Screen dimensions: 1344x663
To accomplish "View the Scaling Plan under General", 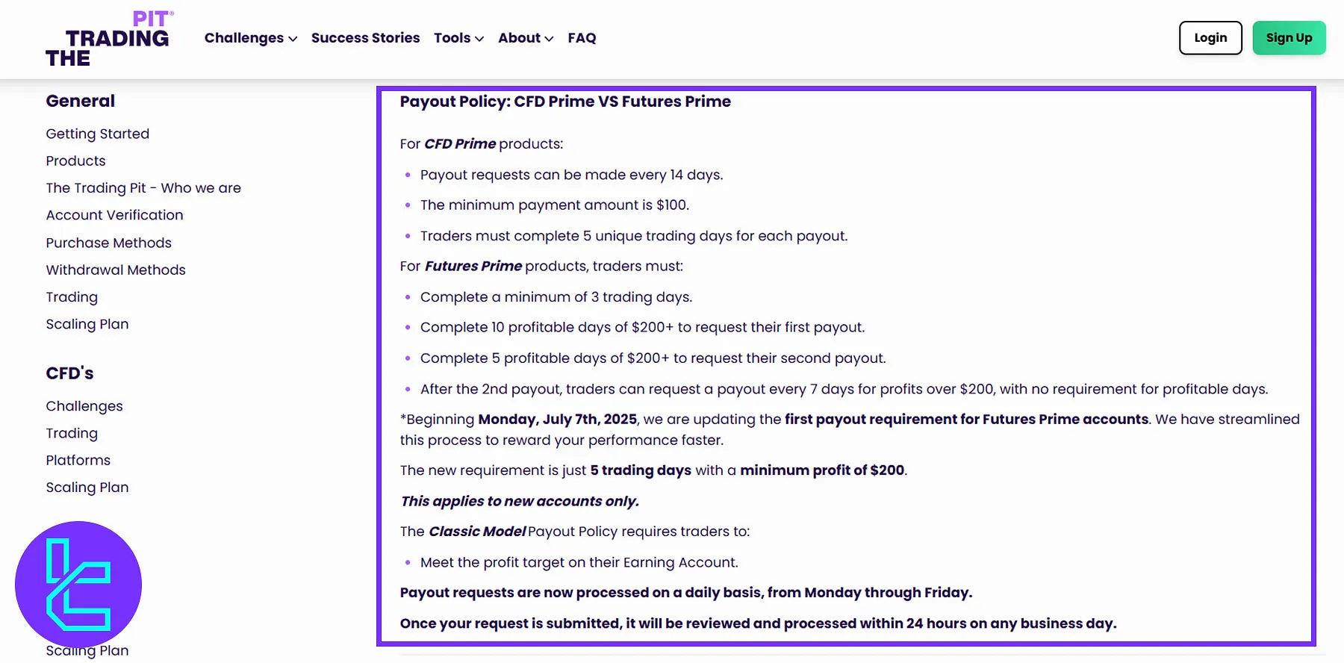I will pos(87,323).
